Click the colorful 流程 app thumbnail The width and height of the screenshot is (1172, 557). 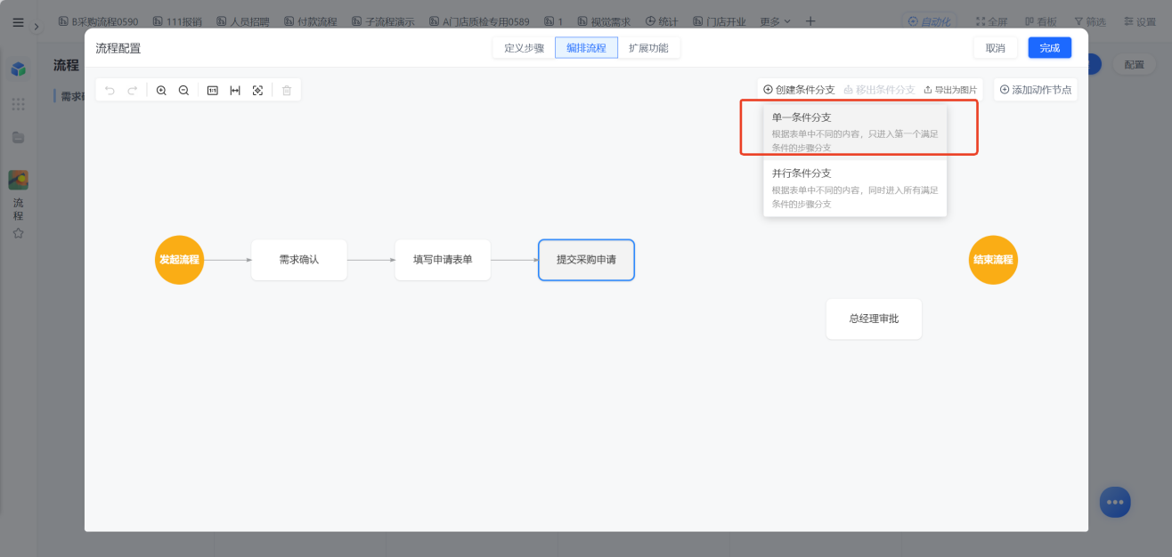tap(18, 180)
